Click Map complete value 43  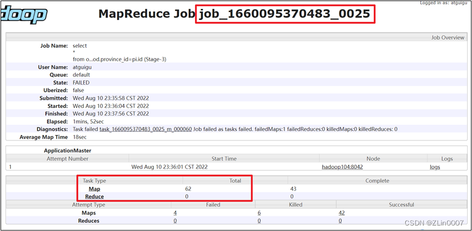293,189
